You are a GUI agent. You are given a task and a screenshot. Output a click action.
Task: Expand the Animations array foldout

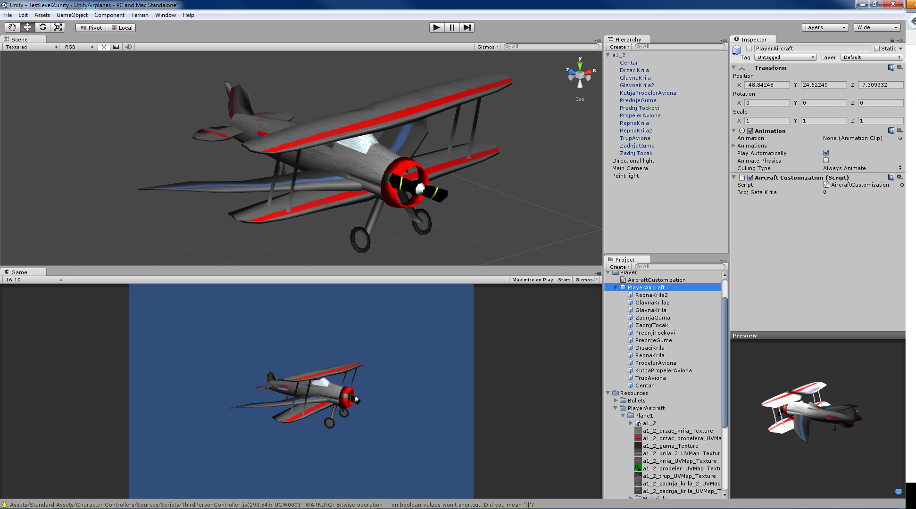click(x=733, y=146)
